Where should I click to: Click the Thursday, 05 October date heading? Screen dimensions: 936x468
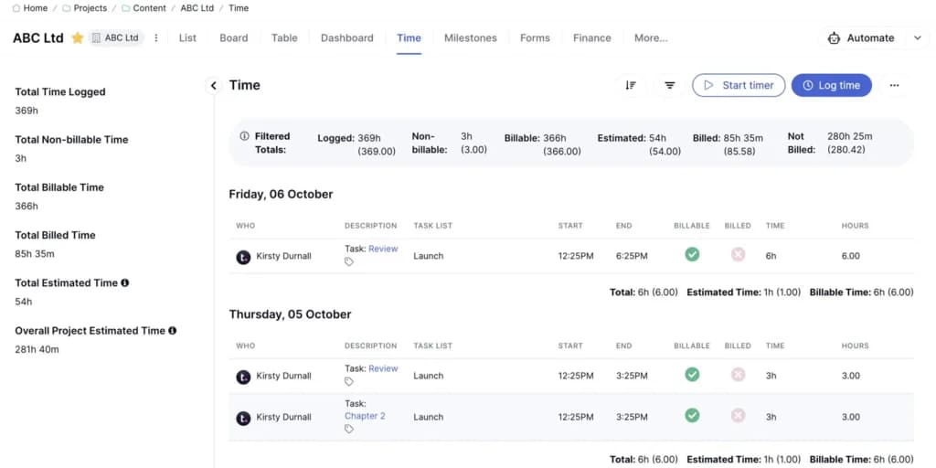click(x=290, y=314)
